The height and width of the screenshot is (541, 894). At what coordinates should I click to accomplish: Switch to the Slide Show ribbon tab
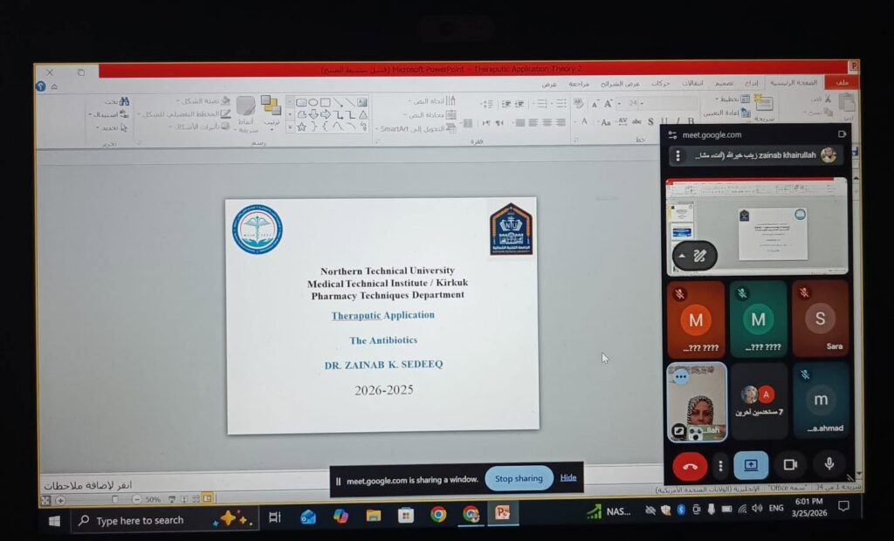click(620, 84)
